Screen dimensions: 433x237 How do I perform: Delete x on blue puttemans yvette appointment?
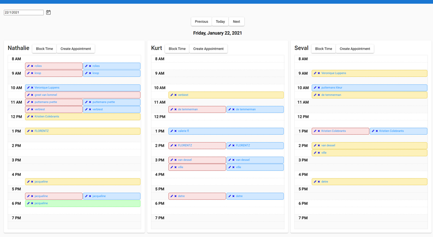[90, 102]
